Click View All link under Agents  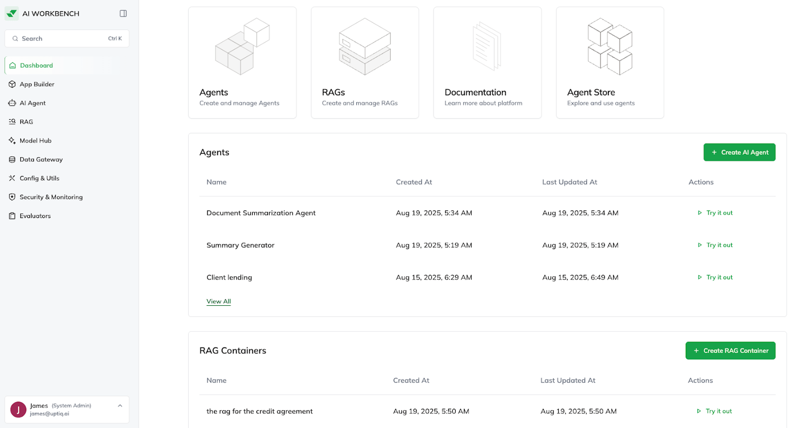(x=219, y=301)
